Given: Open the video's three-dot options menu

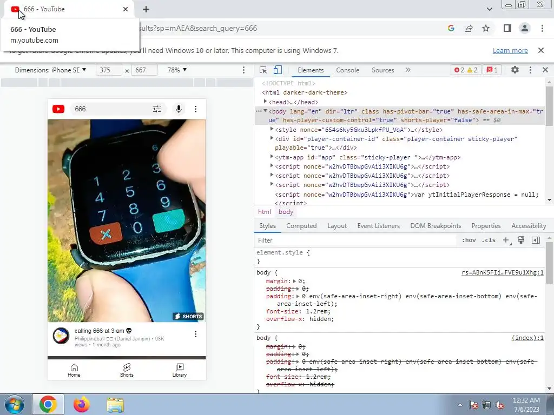Looking at the screenshot, I should (x=196, y=334).
